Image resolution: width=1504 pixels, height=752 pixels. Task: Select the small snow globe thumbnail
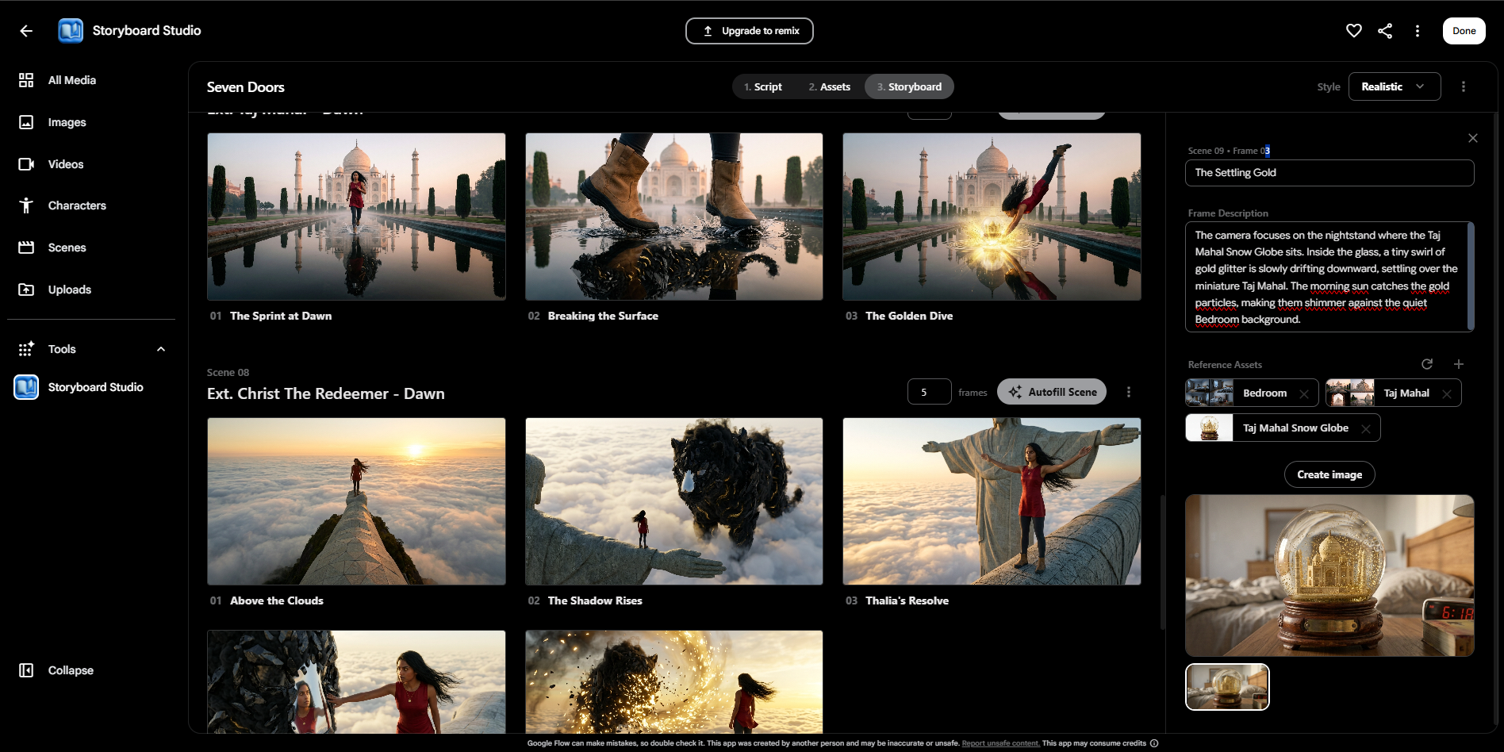click(x=1227, y=687)
